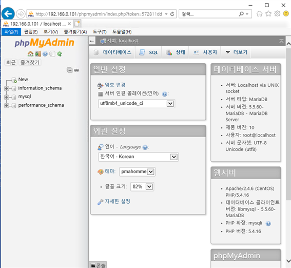Click the browser address bar URL field
Viewport: 291px width, 268px height.
pyautogui.click(x=99, y=14)
